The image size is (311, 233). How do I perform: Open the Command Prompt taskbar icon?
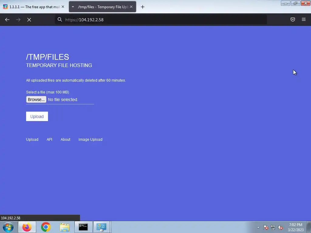(x=83, y=227)
